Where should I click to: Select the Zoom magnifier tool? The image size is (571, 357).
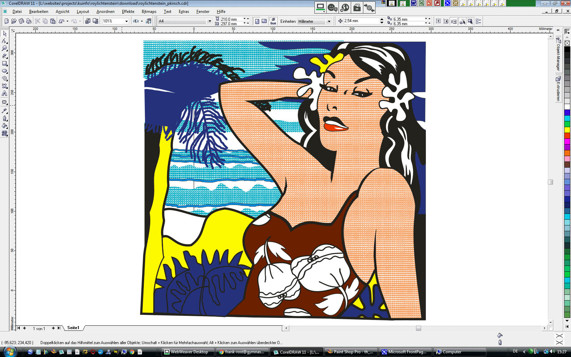5,48
